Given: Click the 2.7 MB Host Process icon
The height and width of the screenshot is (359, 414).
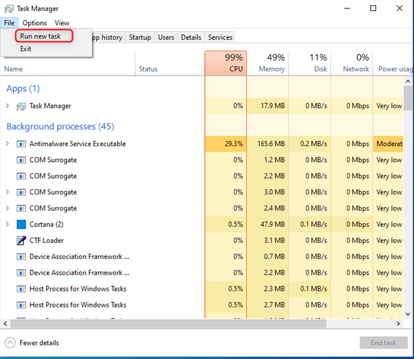Looking at the screenshot, I should coord(21,305).
